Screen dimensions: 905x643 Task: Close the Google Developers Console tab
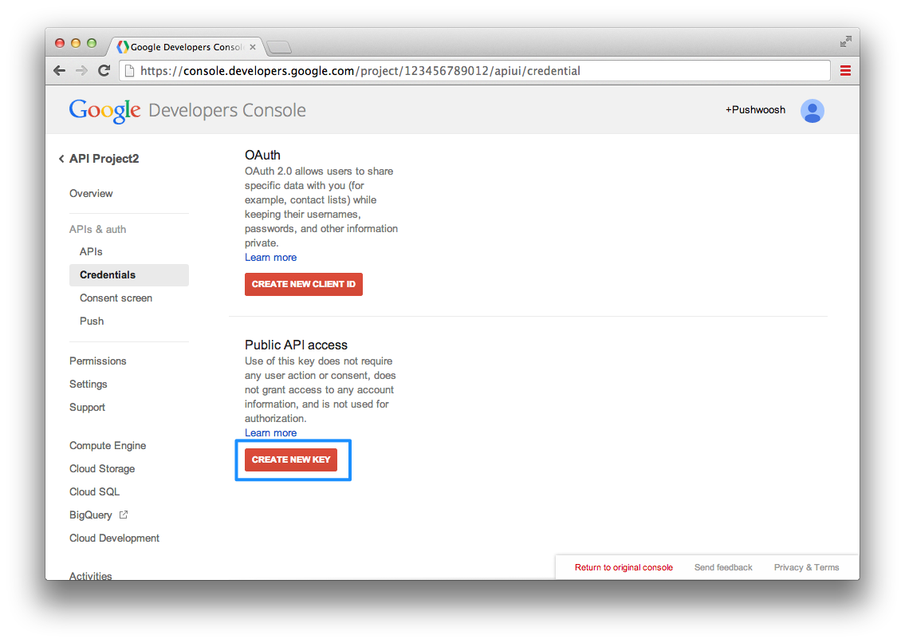click(x=253, y=47)
